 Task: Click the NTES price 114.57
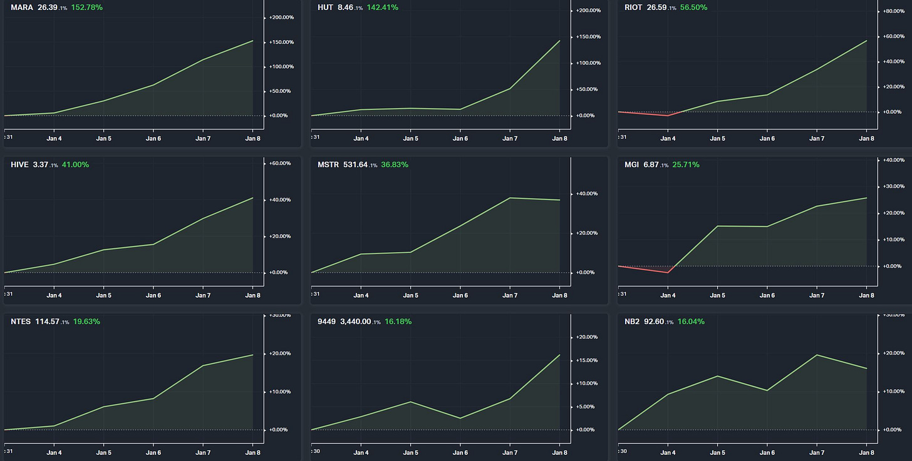click(x=48, y=322)
